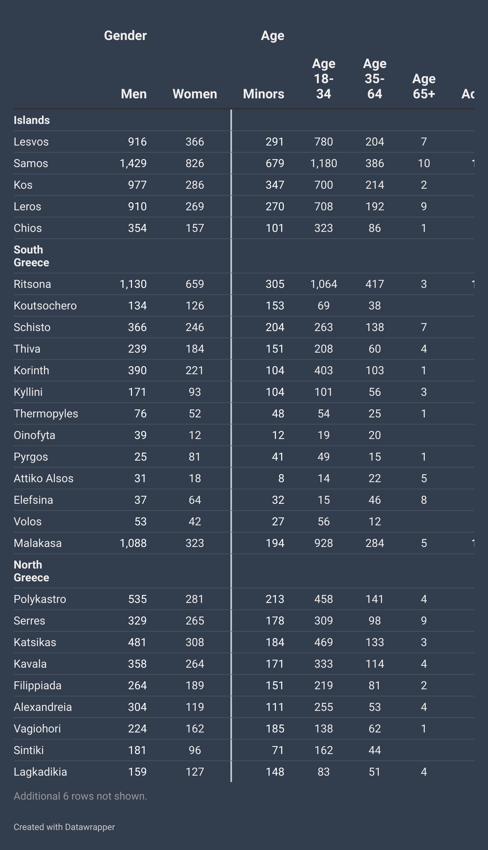Click the Lagkadikia row label
The image size is (488, 850).
coord(40,772)
